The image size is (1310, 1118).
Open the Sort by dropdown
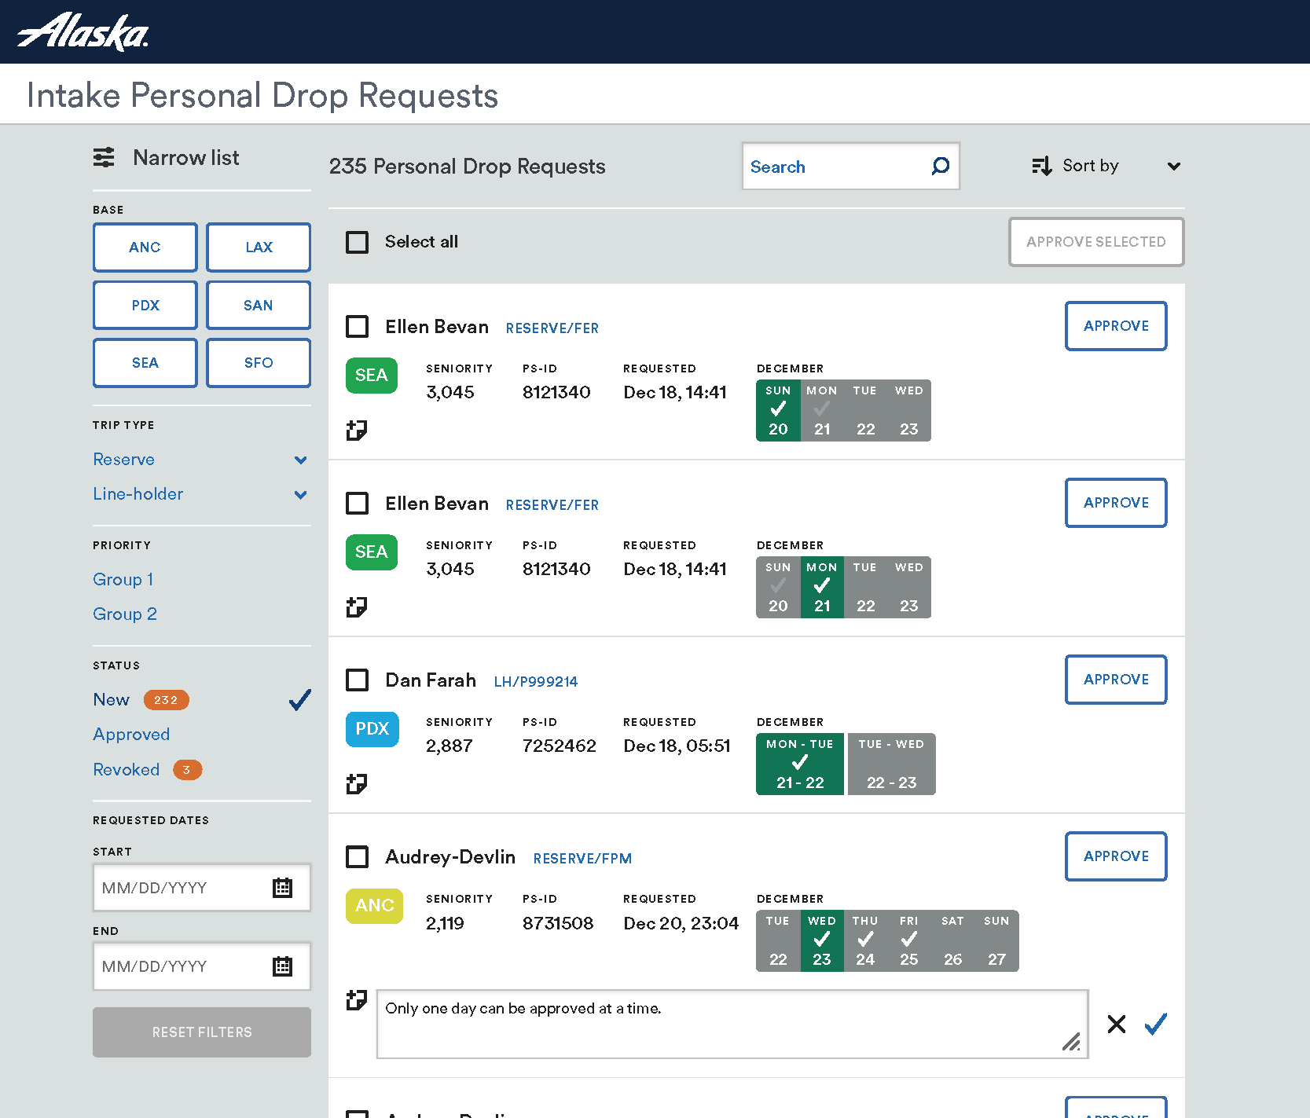[x=1107, y=166]
